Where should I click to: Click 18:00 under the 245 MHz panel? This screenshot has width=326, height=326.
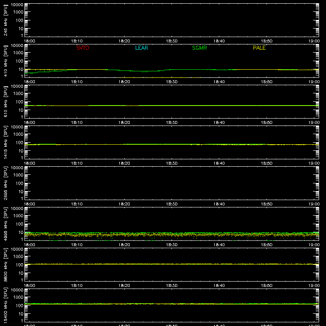click(x=29, y=41)
